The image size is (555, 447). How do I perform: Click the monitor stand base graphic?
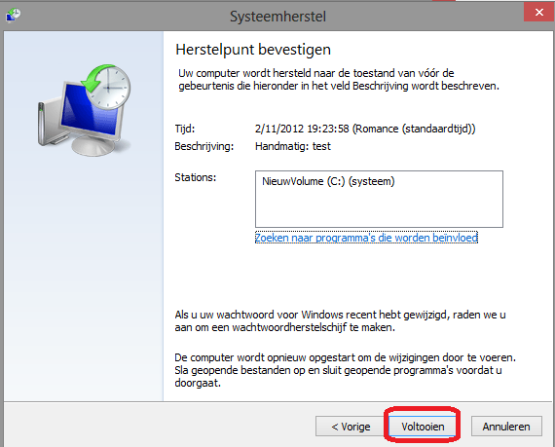coord(92,146)
